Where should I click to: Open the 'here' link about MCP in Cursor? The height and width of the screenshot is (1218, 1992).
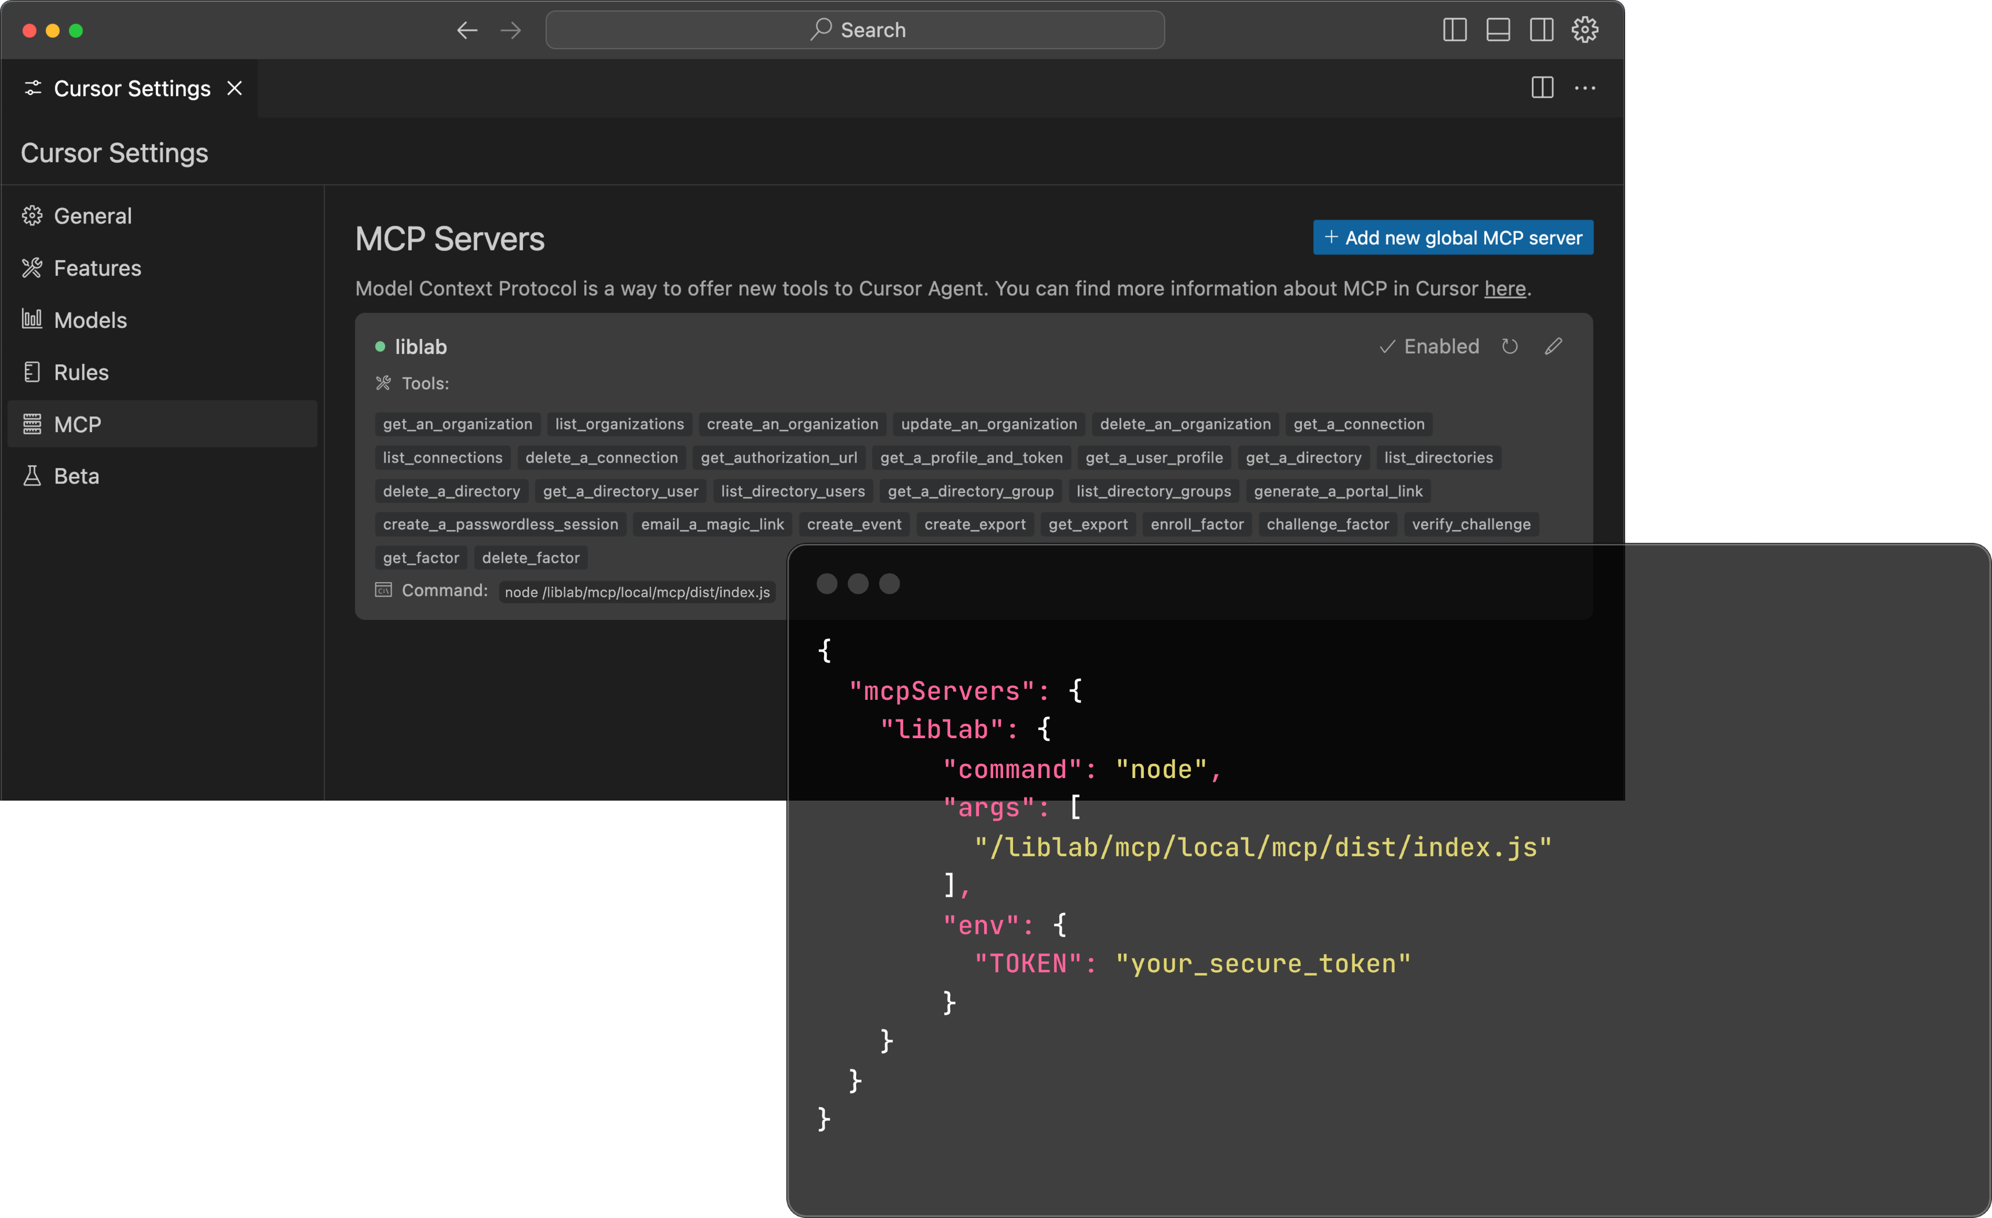pyautogui.click(x=1504, y=288)
